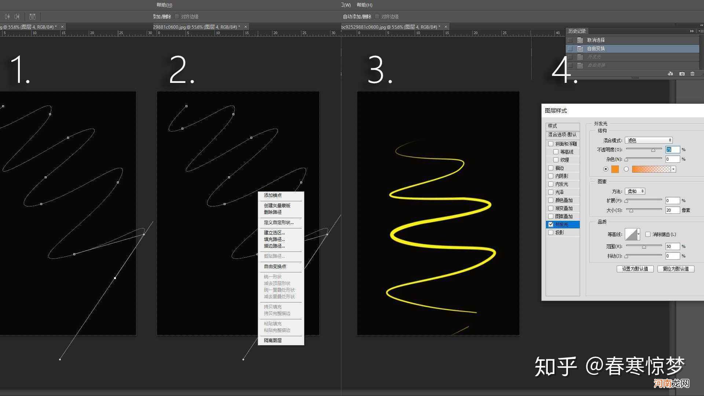Click the 不透明度 value field showing 75
This screenshot has height=396, width=704.
point(672,150)
